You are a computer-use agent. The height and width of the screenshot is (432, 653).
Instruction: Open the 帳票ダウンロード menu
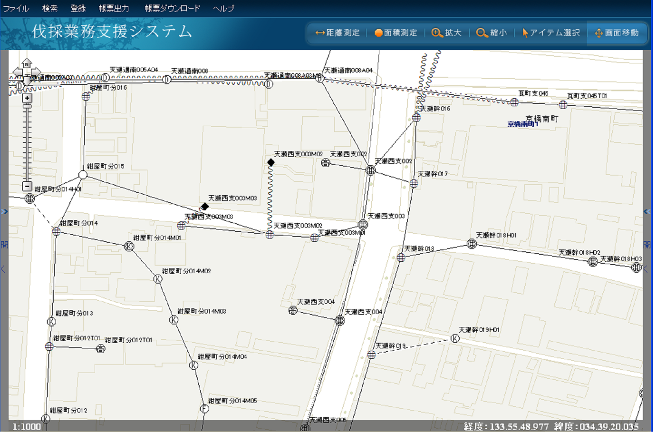click(172, 8)
